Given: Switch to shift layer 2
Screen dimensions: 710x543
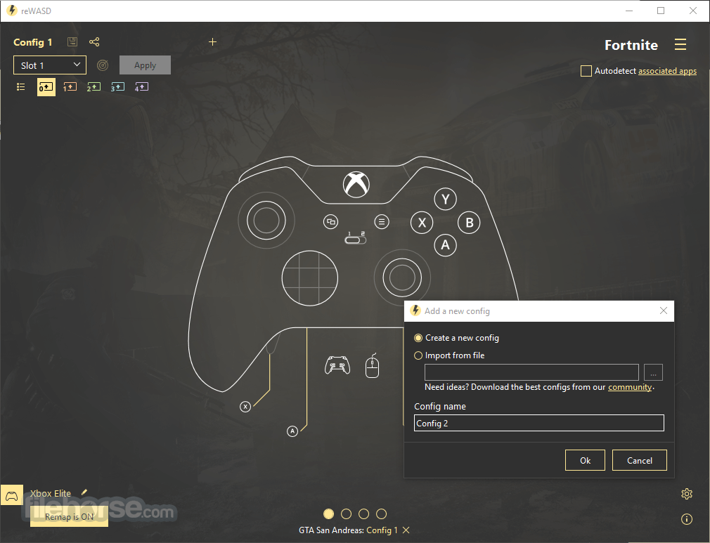Looking at the screenshot, I should 93,87.
